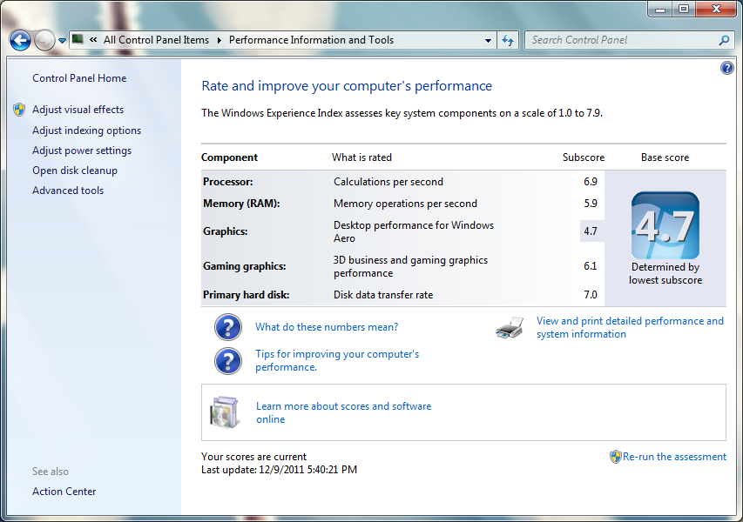Click 'Disk data transfer rate' text
The height and width of the screenshot is (522, 743).
click(383, 295)
